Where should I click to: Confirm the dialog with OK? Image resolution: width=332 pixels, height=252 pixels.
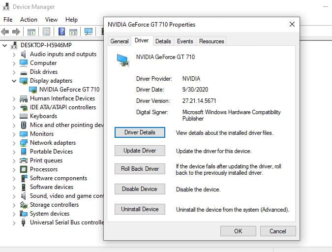click(238, 231)
